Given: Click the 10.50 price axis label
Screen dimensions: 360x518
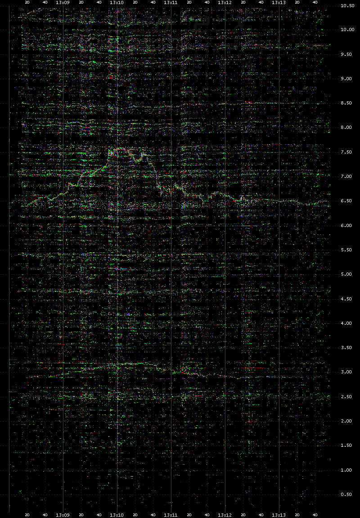Looking at the screenshot, I should [348, 6].
